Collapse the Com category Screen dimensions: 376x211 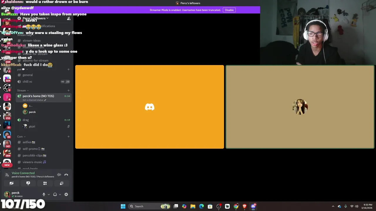tap(21, 137)
